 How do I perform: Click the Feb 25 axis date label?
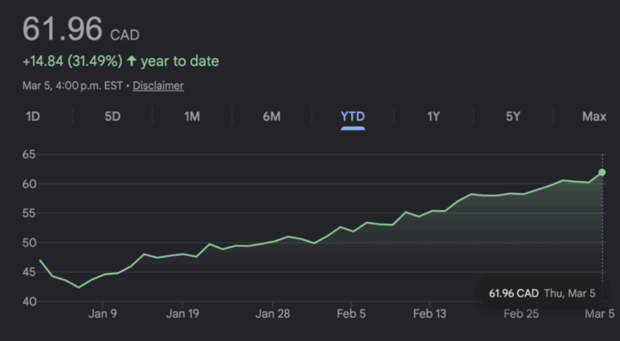point(521,314)
